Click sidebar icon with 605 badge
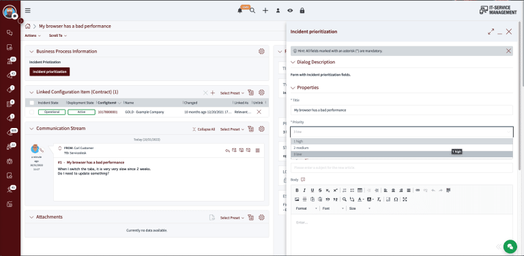The width and height of the screenshot is (524, 256). coord(10,133)
